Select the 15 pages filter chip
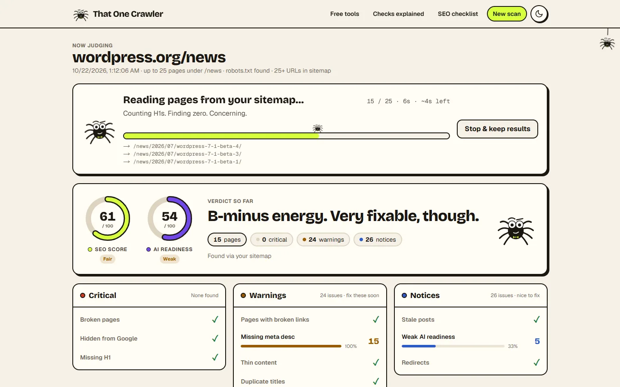 coord(227,240)
